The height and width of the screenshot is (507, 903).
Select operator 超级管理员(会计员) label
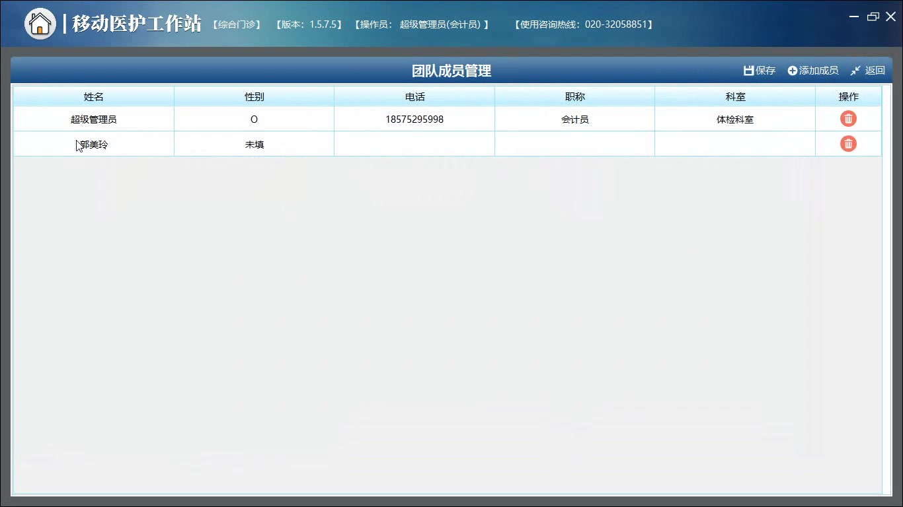[x=421, y=24]
